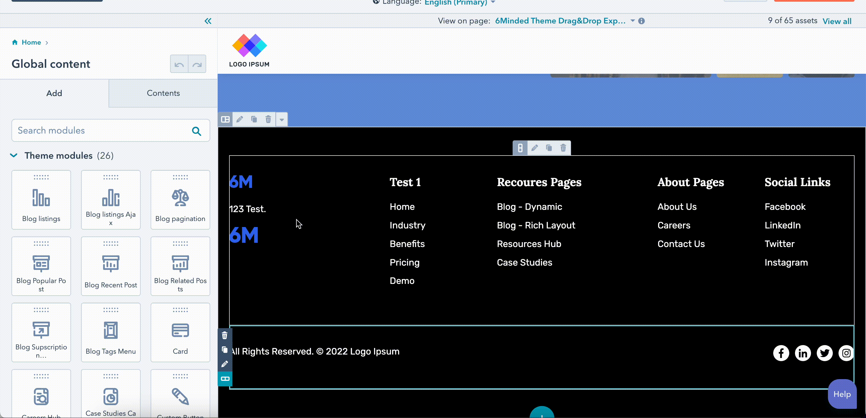866x418 pixels.
Task: Click View all assets link
Action: click(x=837, y=21)
